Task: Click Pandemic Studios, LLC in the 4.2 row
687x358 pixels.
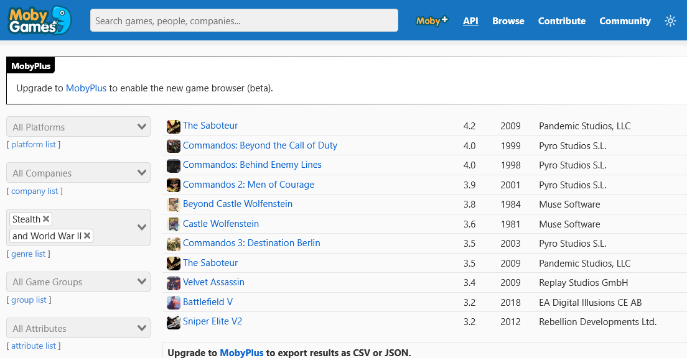Action: tap(584, 126)
